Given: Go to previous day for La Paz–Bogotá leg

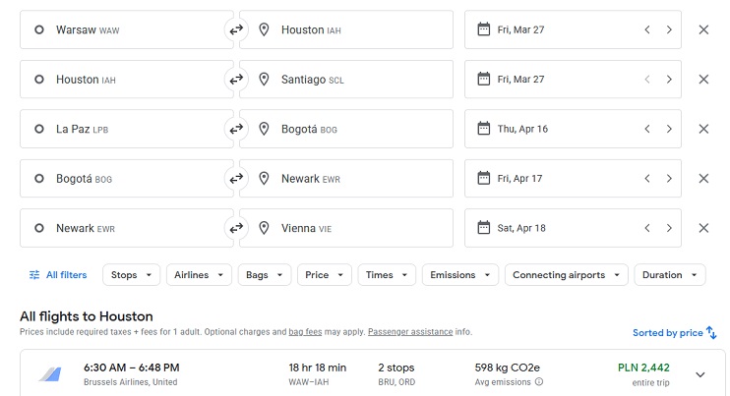Looking at the screenshot, I should 647,129.
